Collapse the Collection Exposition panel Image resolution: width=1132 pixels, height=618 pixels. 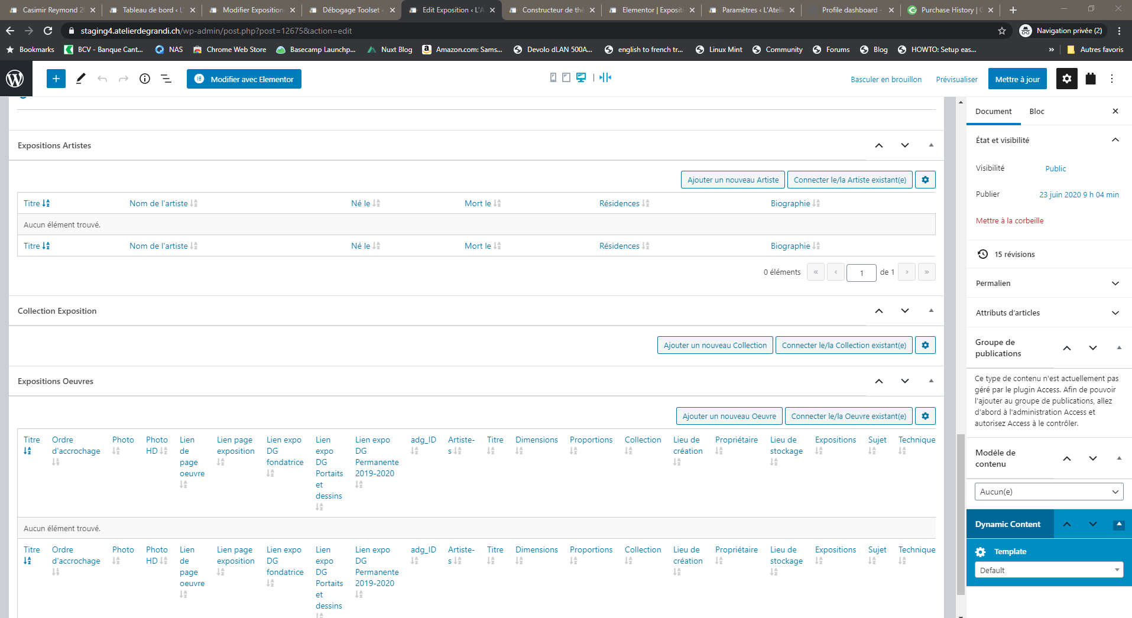point(931,311)
